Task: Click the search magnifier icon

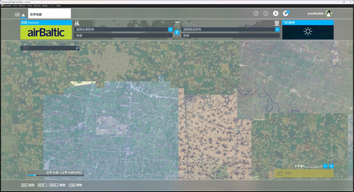Action: (x=77, y=48)
